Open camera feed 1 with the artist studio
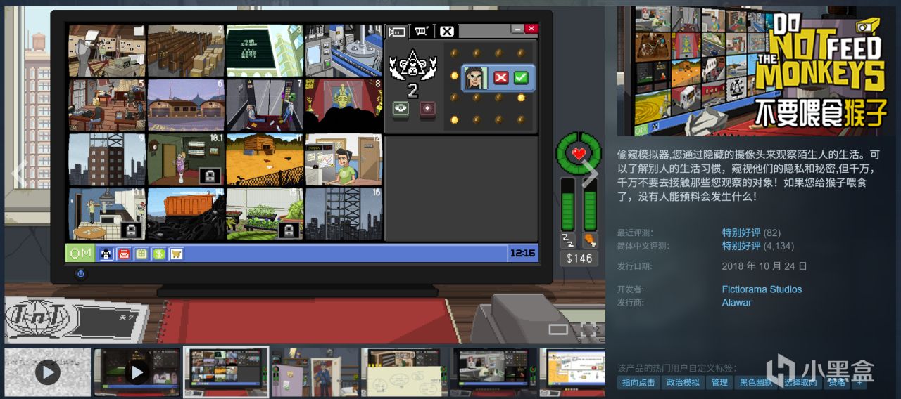Screen dimensions: 901x399 pyautogui.click(x=107, y=51)
